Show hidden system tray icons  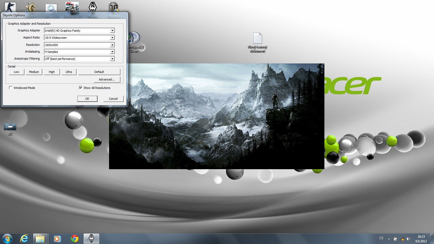(x=389, y=239)
